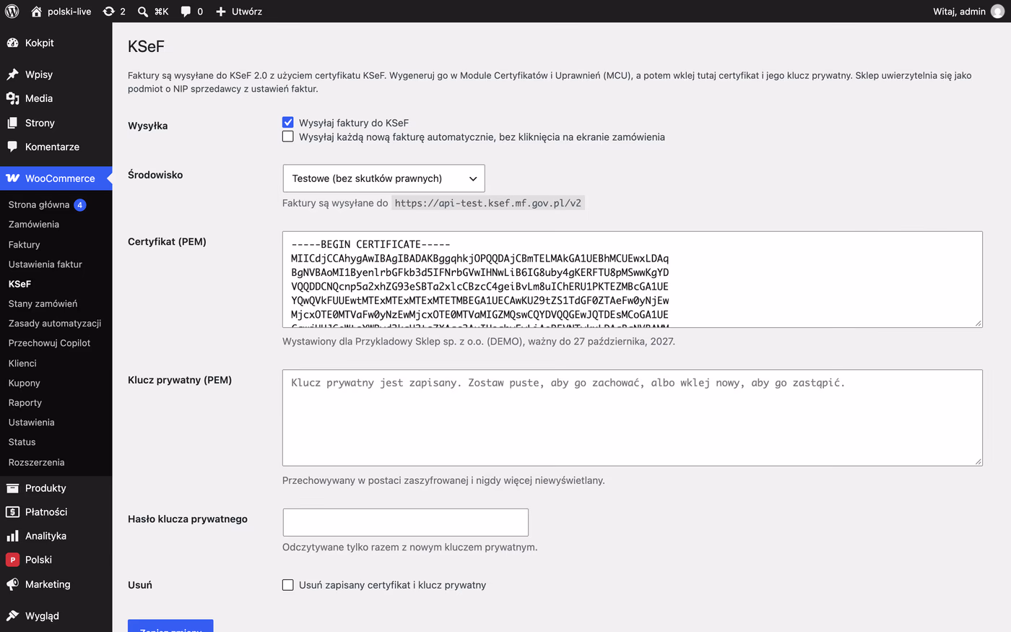The width and height of the screenshot is (1011, 632).
Task: Go to Zamówienia submenu
Action: [x=34, y=225]
